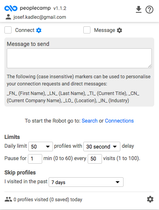Click the Pause for minutes field
Image resolution: width=159 pixels, height=210 pixels.
point(35,159)
